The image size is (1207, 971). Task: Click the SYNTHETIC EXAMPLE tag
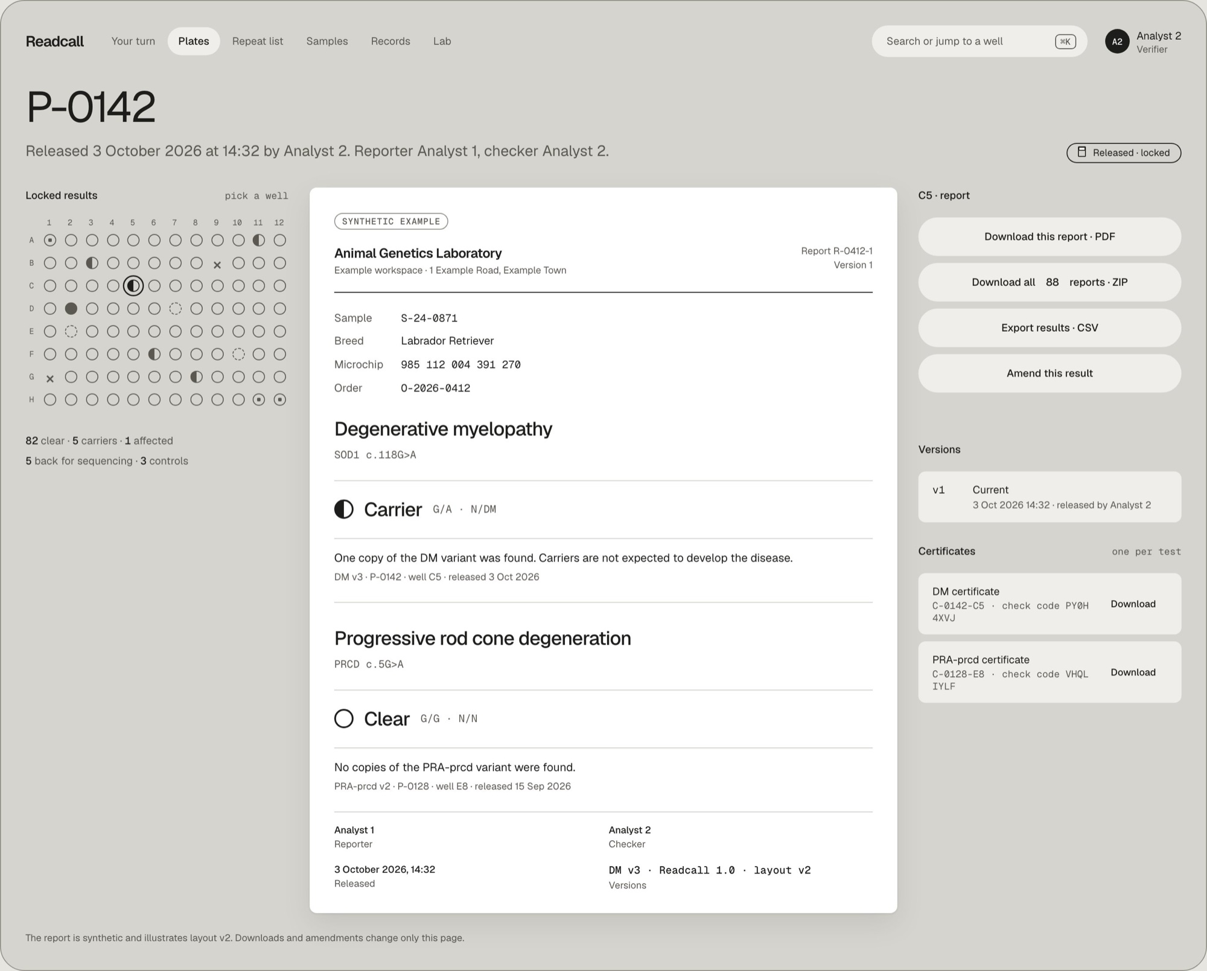(x=391, y=221)
